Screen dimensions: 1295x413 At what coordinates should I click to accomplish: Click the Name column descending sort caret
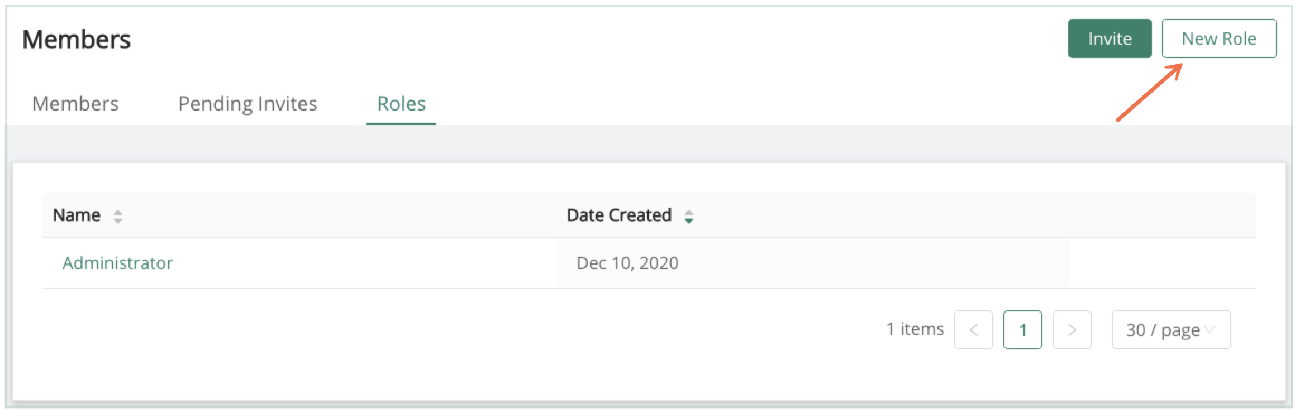click(117, 220)
